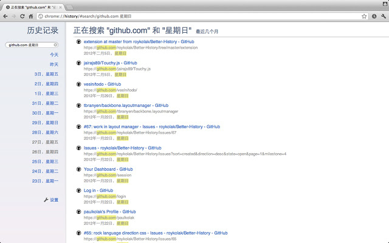Show history for 29日, 星期日
This screenshot has height=243, width=389.
tap(45, 123)
